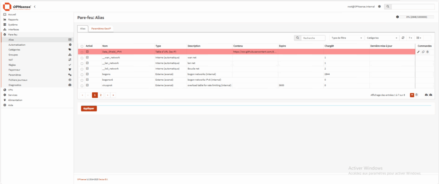This screenshot has height=184, width=439.
Task: Open Règles in the Pare-feu menu
Action: point(12,64)
